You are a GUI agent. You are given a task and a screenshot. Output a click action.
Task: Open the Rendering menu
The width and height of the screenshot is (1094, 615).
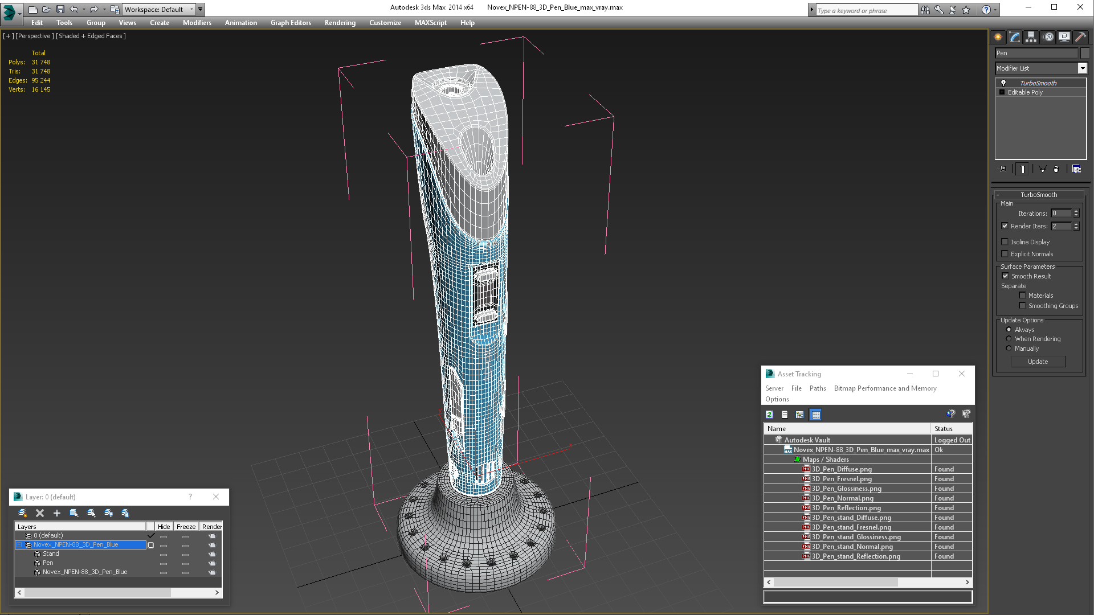point(340,23)
